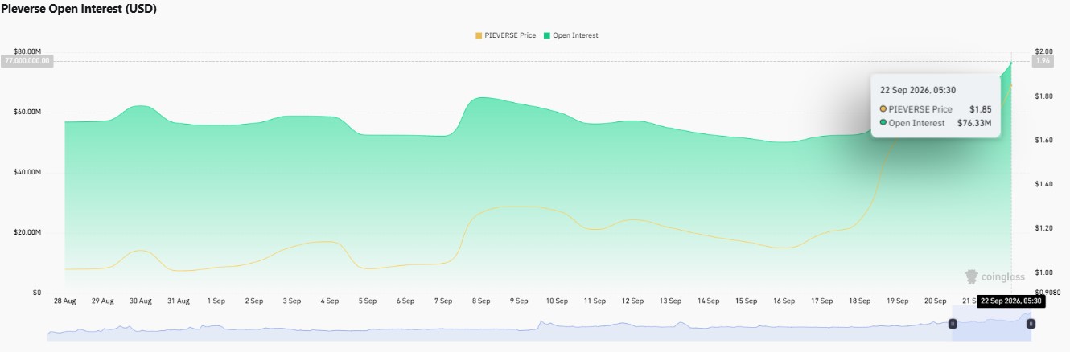The height and width of the screenshot is (352, 1070).
Task: Click the 20 Sep date label
Action: click(935, 301)
